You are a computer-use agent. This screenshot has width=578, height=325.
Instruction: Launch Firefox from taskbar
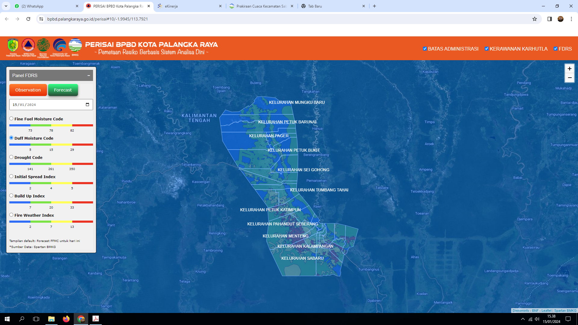(66, 319)
